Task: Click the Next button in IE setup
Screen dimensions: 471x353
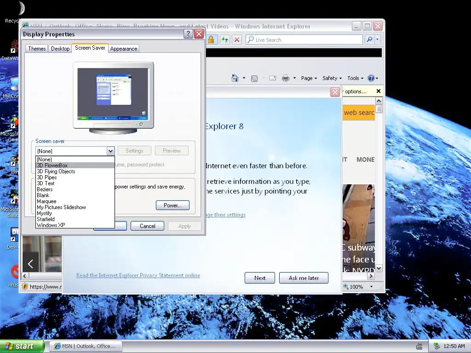Action: (x=260, y=278)
